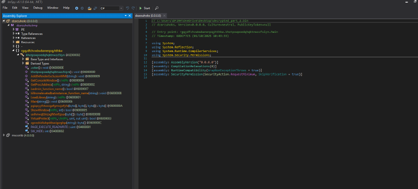The width and height of the screenshot is (418, 189).
Task: Click the mscorlib assembly icon
Action: (8, 135)
